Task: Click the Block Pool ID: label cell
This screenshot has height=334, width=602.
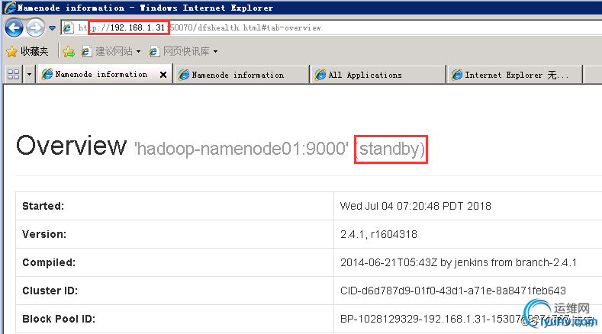Action: point(175,319)
